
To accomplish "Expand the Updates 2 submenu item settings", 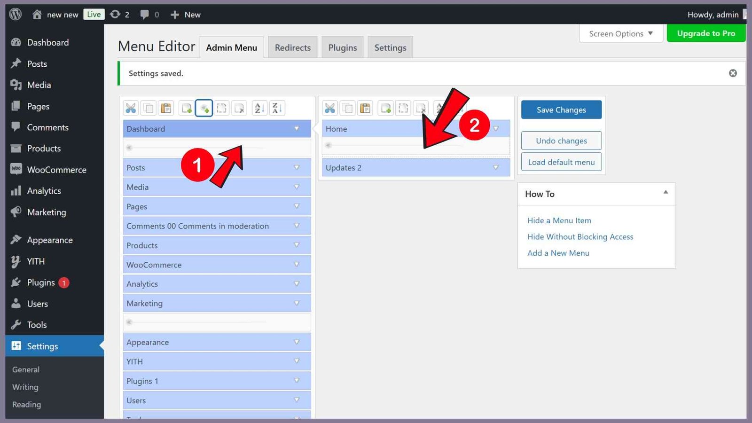I will point(496,167).
